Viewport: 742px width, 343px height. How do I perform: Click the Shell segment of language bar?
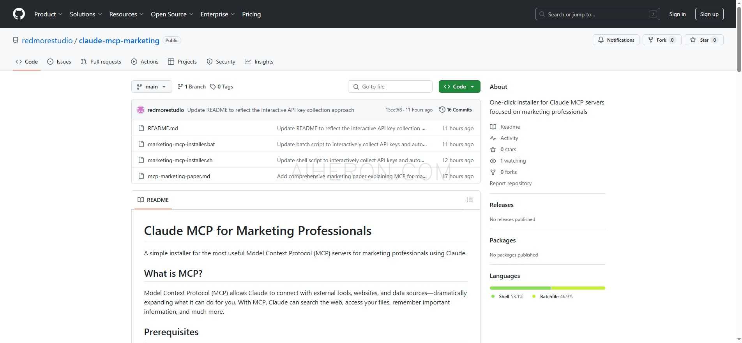click(520, 288)
